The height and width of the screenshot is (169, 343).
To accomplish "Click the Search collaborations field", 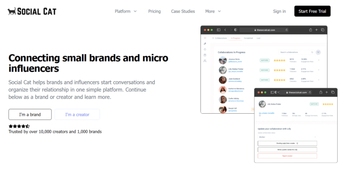I will 297,52.
